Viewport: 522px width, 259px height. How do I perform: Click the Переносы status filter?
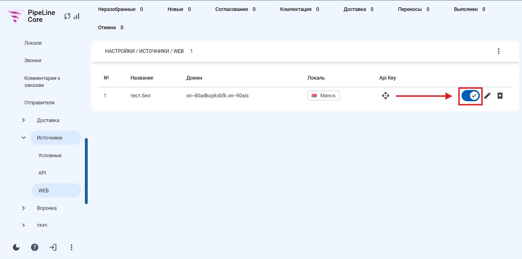coord(414,9)
